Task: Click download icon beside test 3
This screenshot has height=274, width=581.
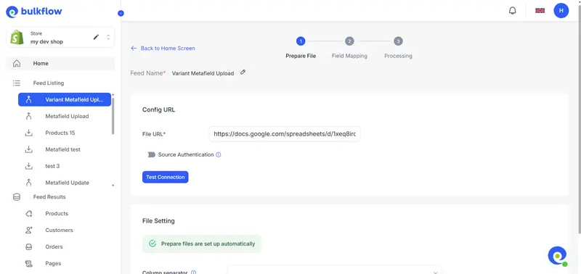Action: (29, 166)
